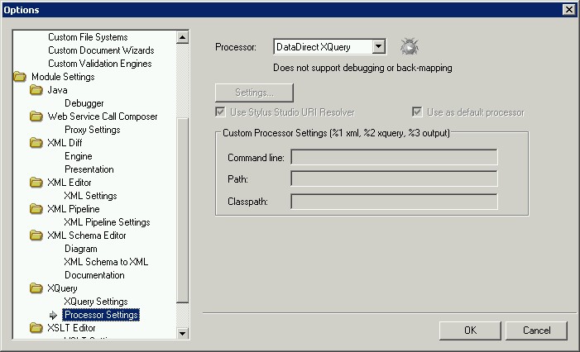Open the Processor dropdown list
The image size is (580, 352).
pos(378,48)
